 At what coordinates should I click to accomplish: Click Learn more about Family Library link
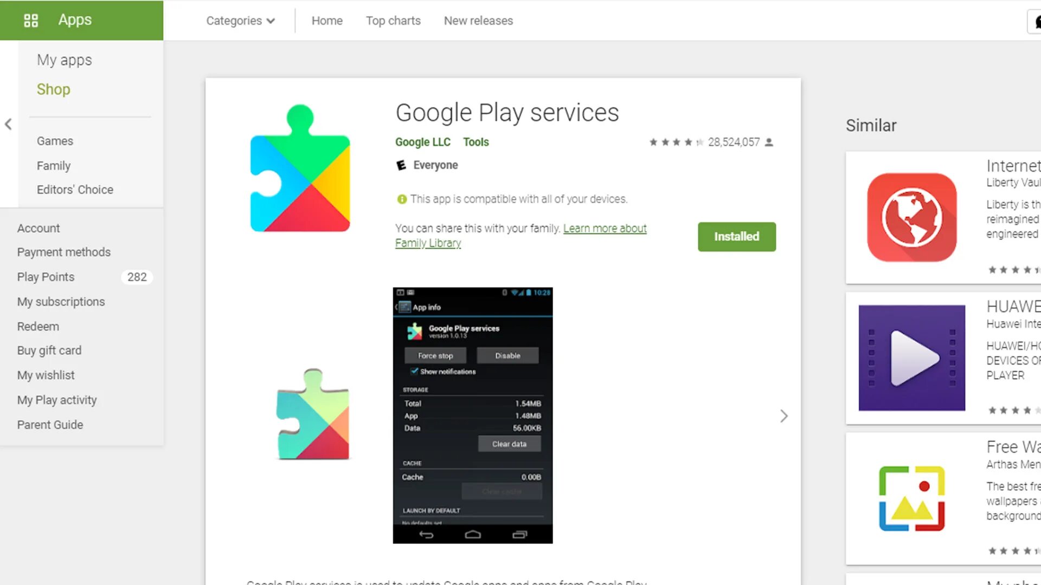(520, 235)
